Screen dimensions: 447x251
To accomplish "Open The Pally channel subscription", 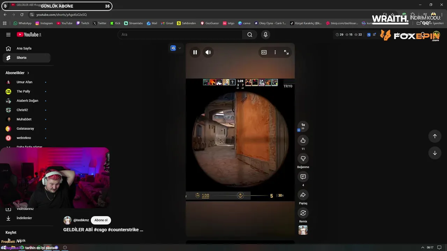I will tap(27, 91).
